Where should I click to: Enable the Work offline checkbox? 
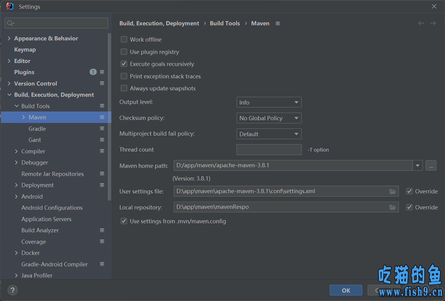124,39
